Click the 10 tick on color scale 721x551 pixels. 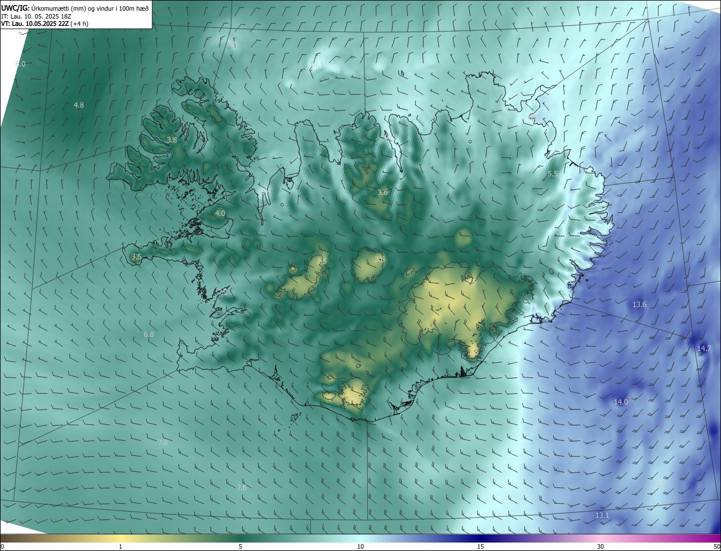360,547
